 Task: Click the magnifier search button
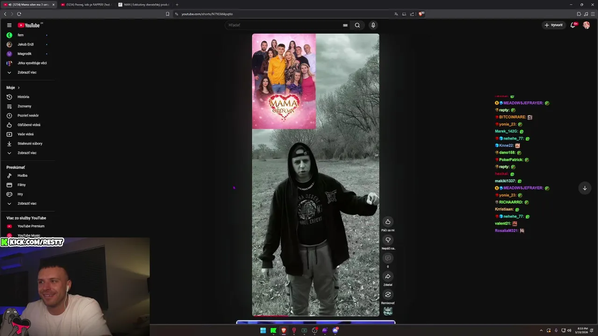pos(357,25)
